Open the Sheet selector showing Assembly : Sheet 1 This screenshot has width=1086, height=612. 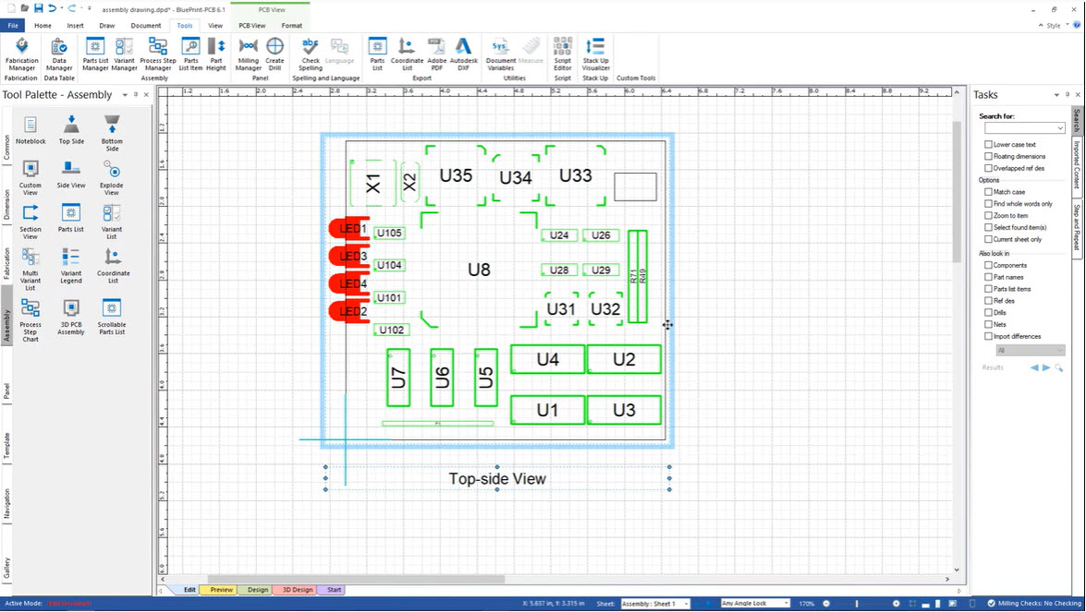coord(654,603)
